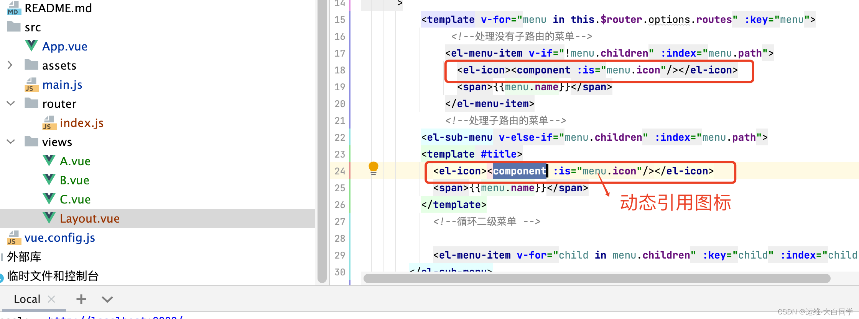This screenshot has width=859, height=319.
Task: Click 'v-for' attribute on line 15
Action: [x=496, y=20]
